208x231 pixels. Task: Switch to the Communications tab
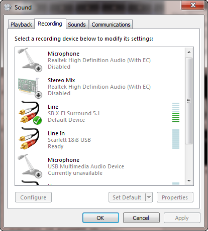coord(111,25)
